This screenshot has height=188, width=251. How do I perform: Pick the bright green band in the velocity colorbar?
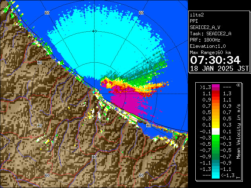click(216, 137)
